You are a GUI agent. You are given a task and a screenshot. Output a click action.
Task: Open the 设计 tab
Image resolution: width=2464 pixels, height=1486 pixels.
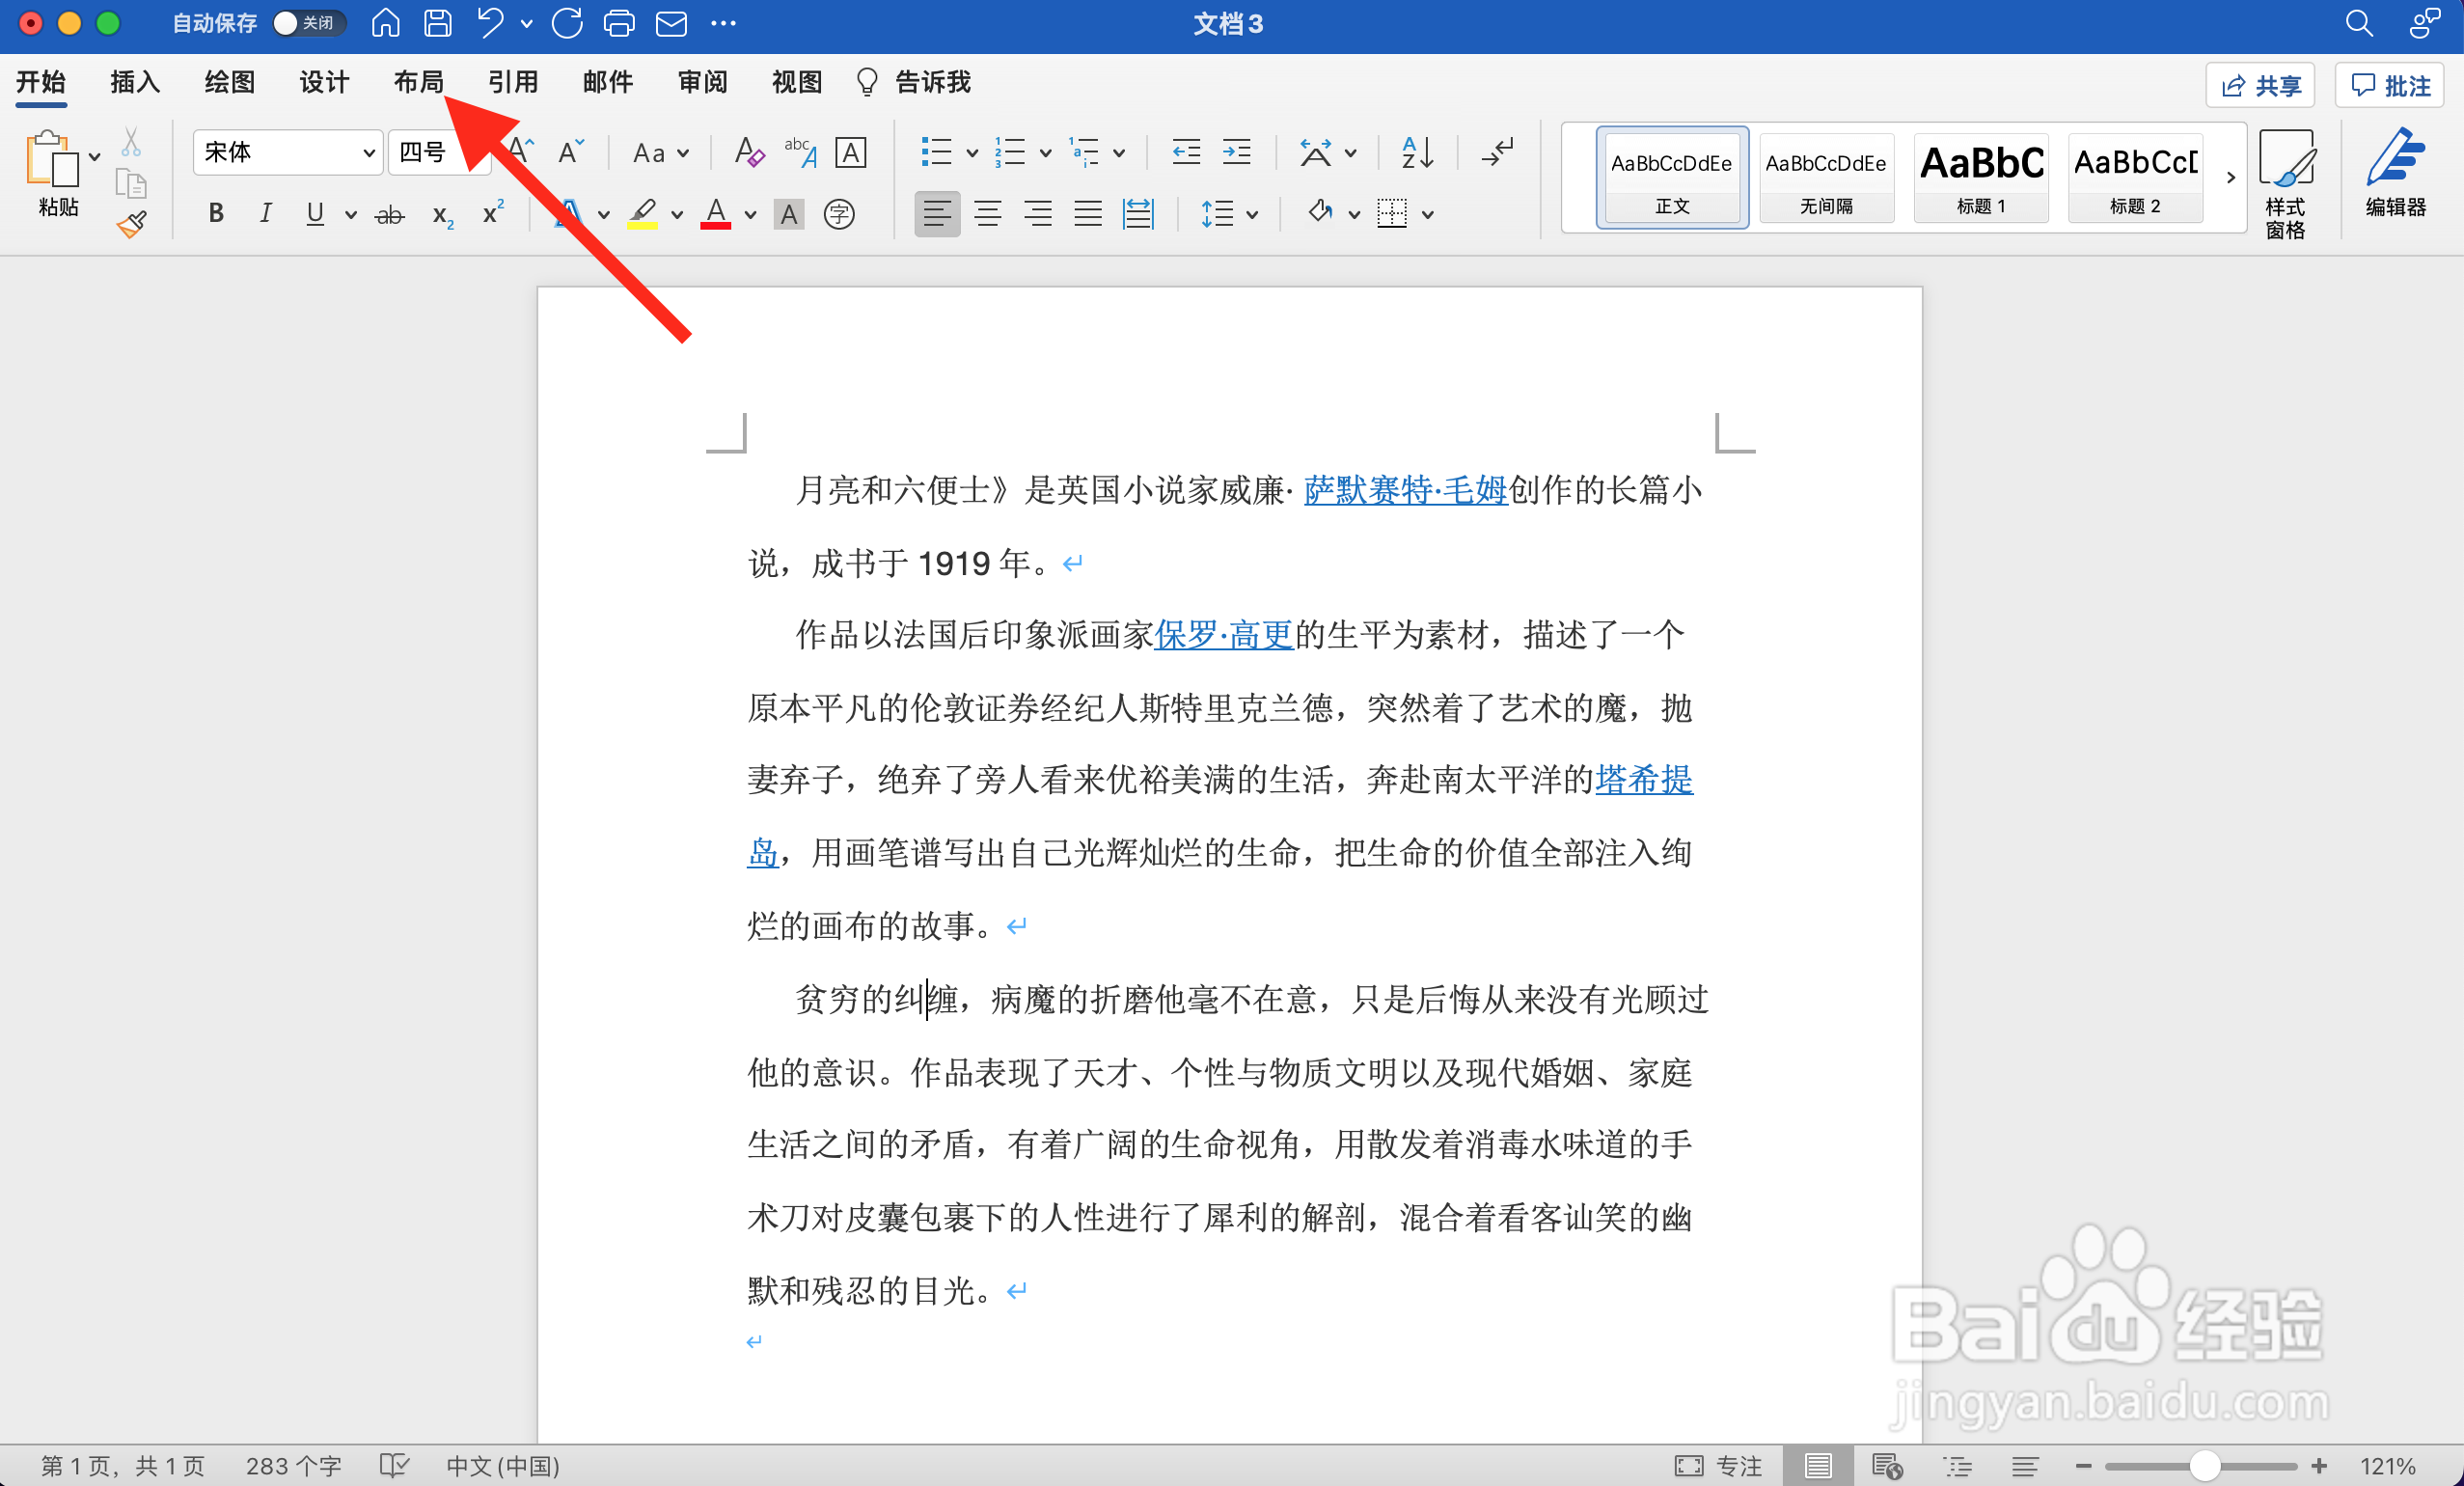(324, 82)
